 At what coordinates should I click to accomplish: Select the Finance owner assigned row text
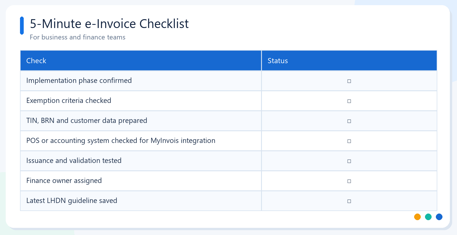64,181
